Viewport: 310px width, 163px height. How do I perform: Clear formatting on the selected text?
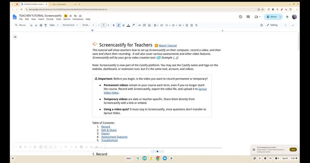pyautogui.click(x=196, y=25)
